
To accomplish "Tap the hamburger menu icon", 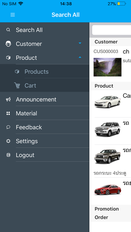I will (x=13, y=15).
